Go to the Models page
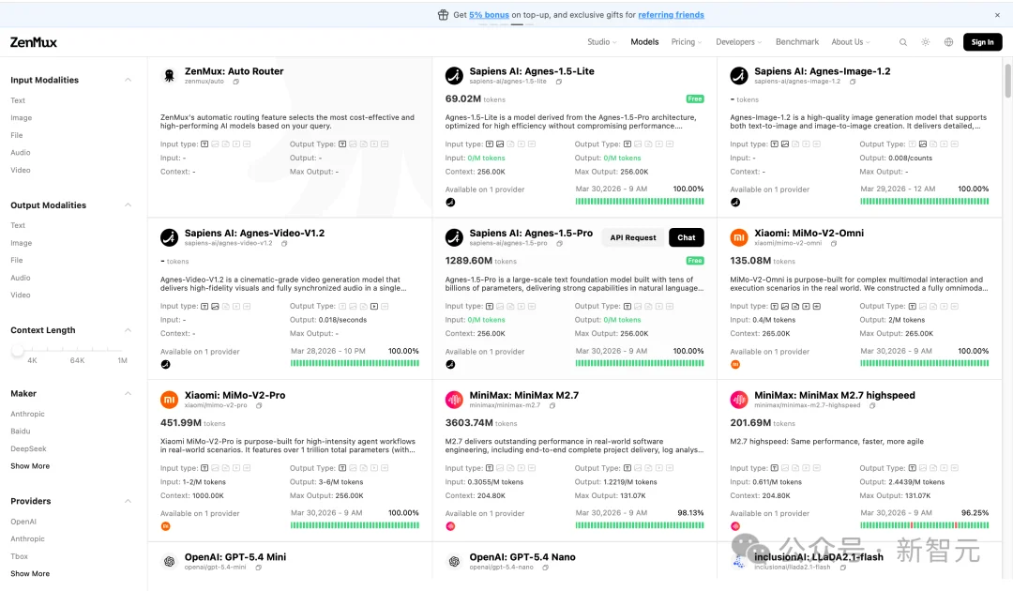This screenshot has height=591, width=1013. tap(644, 42)
